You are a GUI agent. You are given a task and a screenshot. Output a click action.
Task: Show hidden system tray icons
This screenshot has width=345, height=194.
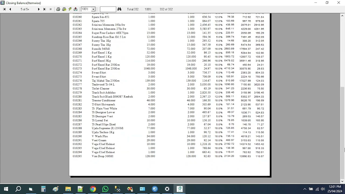[305, 189]
